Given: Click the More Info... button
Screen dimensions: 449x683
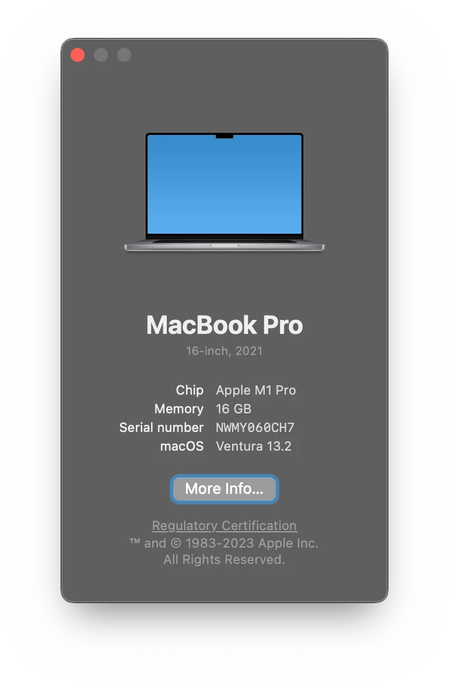Looking at the screenshot, I should coord(224,489).
